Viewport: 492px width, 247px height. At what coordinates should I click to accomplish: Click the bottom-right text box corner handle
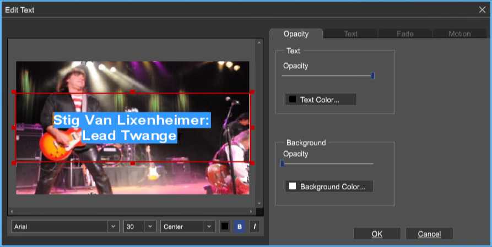252,163
